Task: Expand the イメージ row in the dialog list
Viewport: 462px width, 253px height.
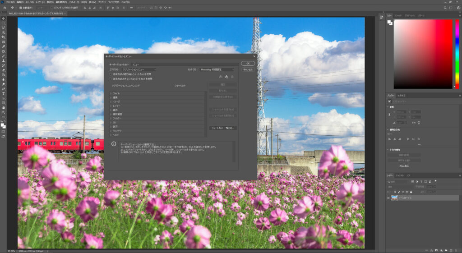Action: click(x=111, y=101)
